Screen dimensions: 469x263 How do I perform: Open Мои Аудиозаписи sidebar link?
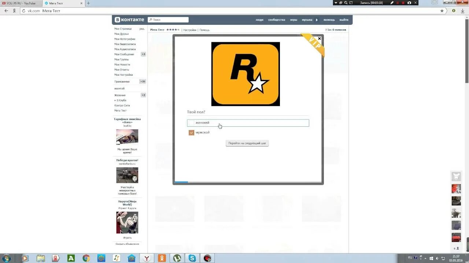tap(125, 49)
